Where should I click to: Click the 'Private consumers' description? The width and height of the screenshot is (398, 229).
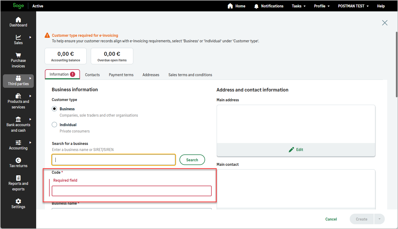[75, 131]
